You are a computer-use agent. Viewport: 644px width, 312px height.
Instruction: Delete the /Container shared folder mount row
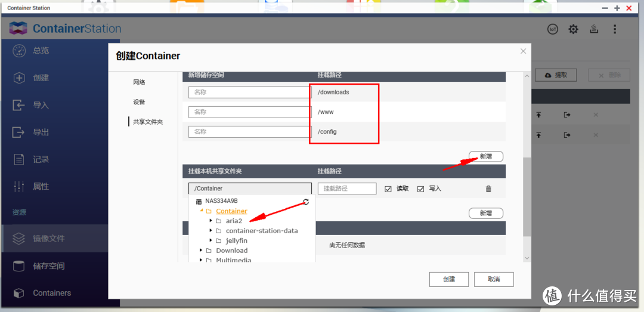tap(488, 189)
